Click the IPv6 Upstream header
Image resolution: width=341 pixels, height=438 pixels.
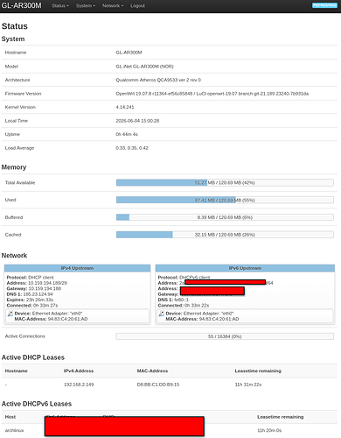pos(245,268)
